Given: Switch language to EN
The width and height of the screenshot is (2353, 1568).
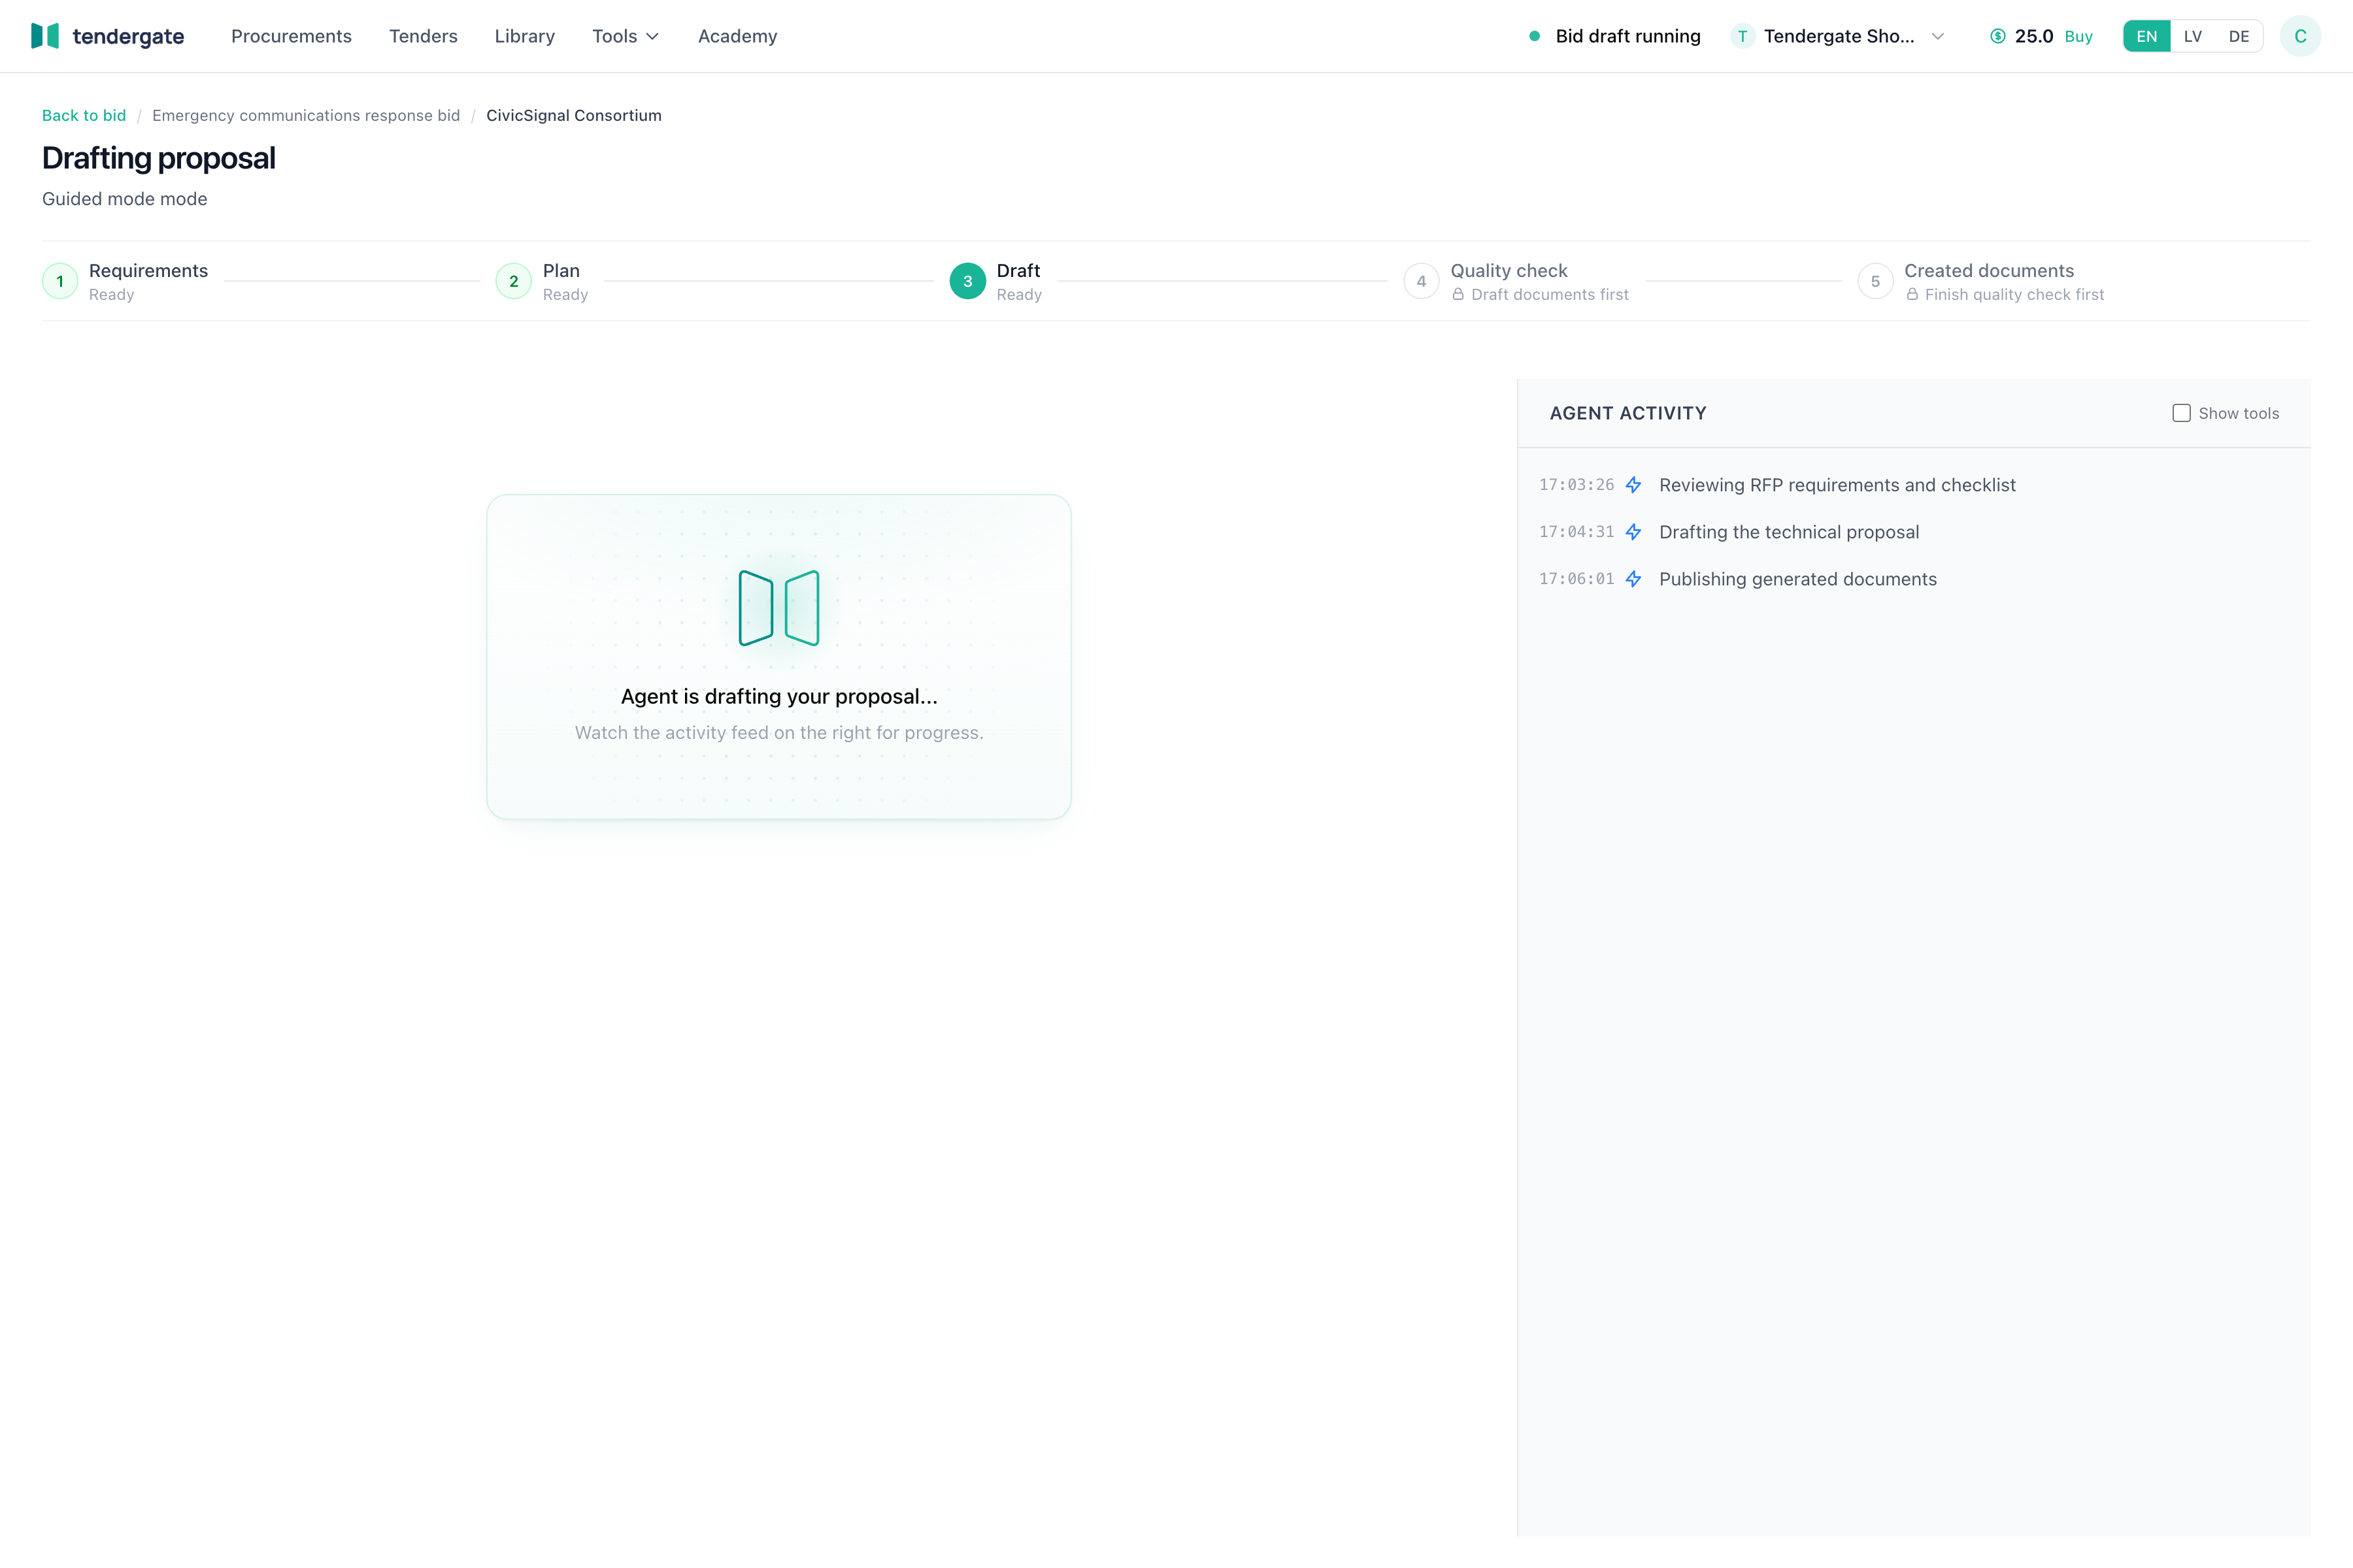Looking at the screenshot, I should coord(2147,36).
